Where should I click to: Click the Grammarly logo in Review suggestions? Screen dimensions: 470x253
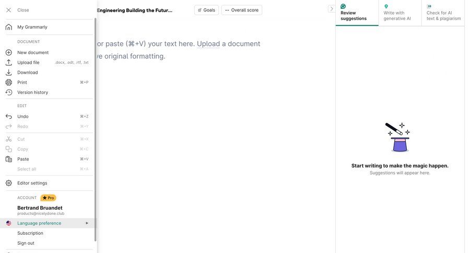343,6
